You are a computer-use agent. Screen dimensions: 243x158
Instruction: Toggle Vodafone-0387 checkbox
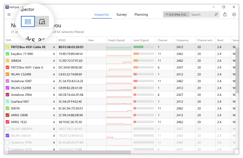tap(7, 81)
